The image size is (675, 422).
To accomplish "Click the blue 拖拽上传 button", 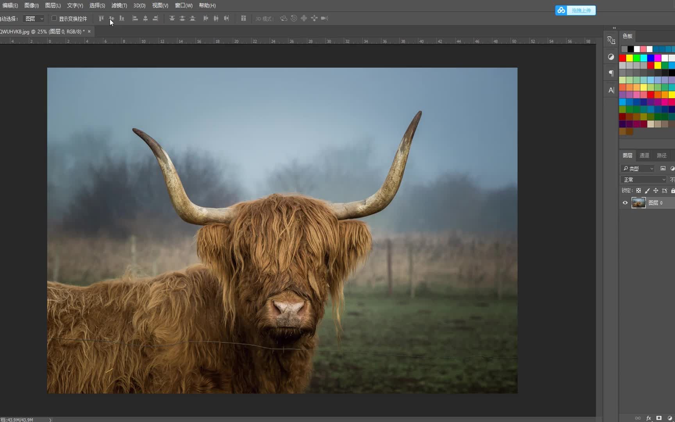I will tap(575, 10).
